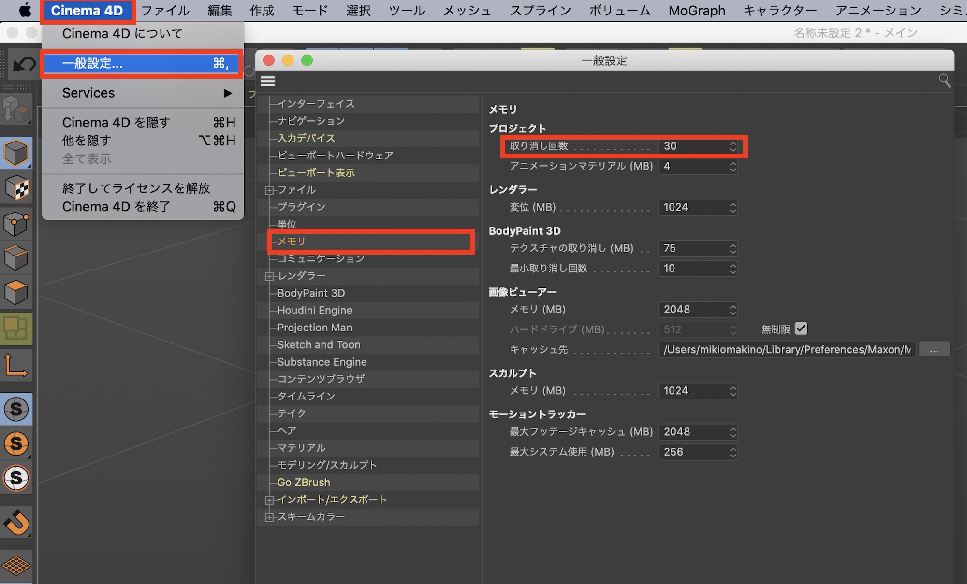Expand the ファイル tree node
Image resolution: width=967 pixels, height=584 pixels.
[269, 191]
